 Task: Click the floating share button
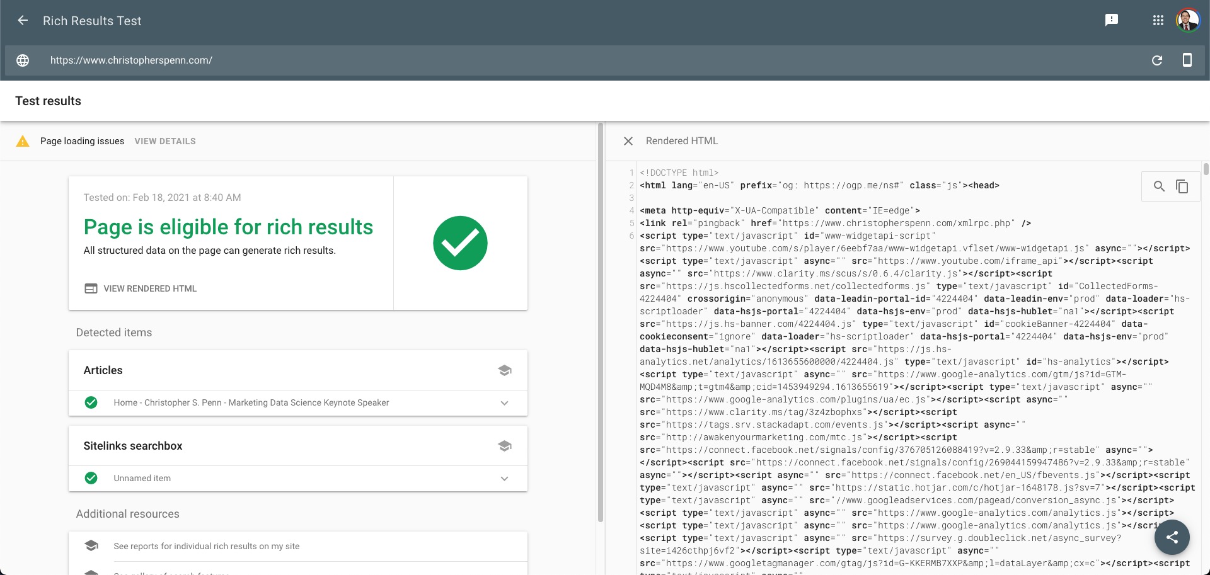tap(1172, 537)
